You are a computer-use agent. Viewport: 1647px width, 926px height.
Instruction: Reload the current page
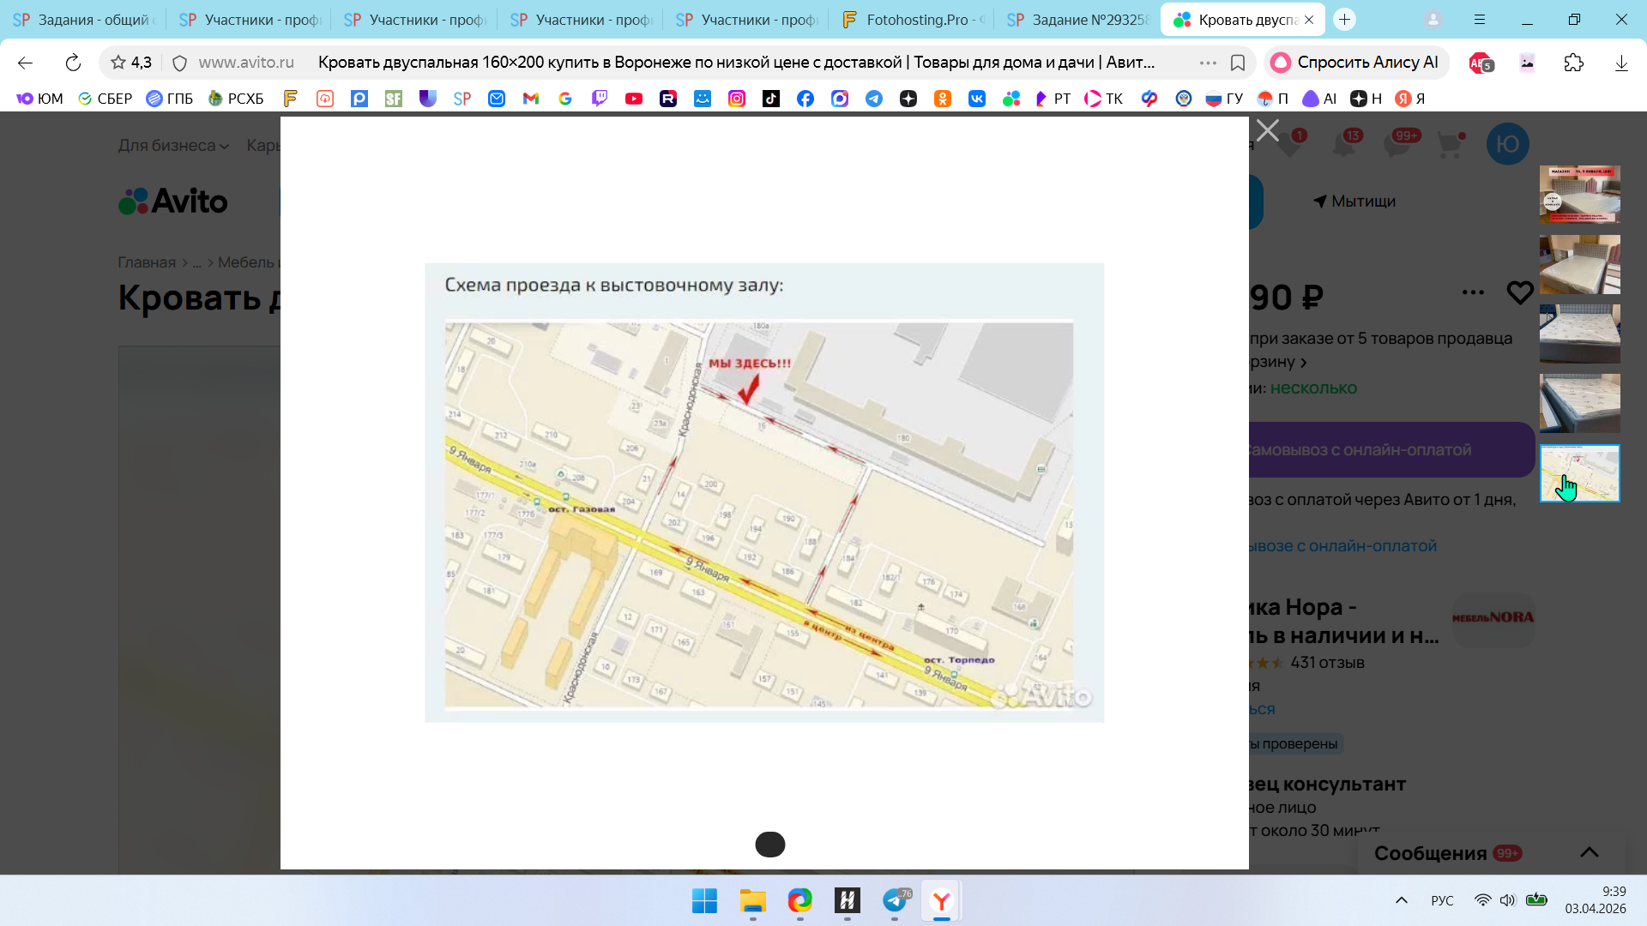73,63
